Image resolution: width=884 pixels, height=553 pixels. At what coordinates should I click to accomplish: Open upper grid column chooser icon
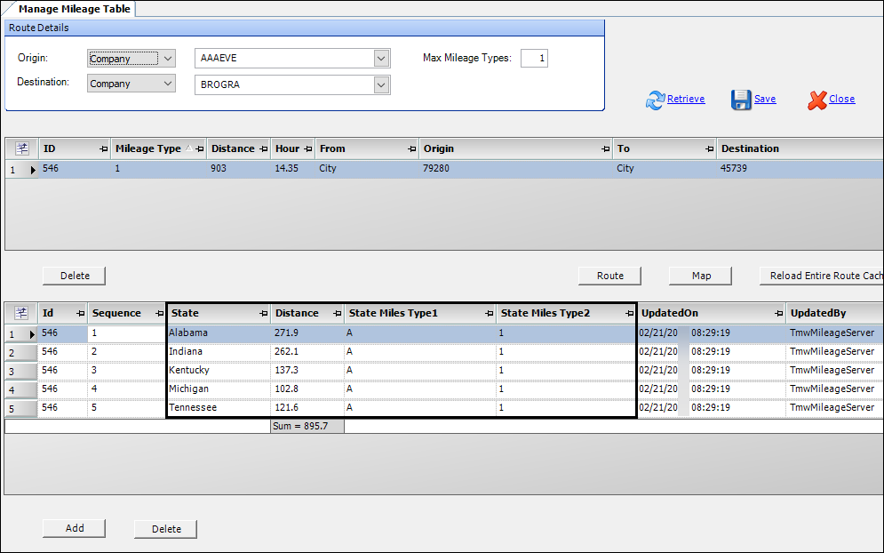(22, 148)
